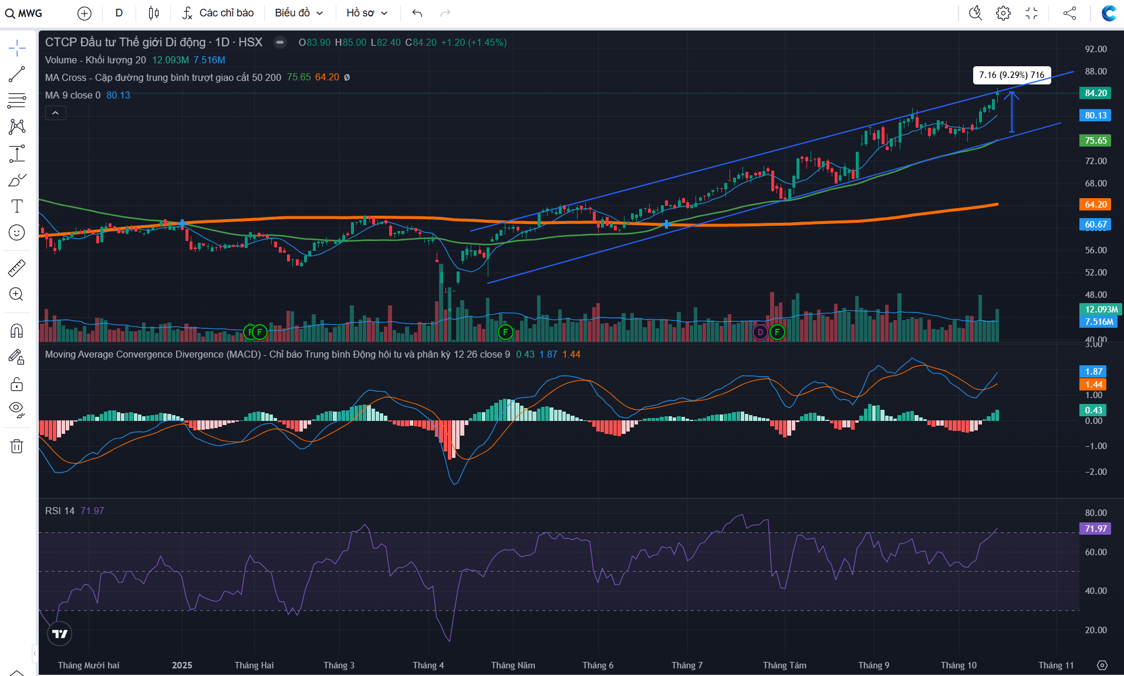Click the undo arrow
The image size is (1124, 676).
417,13
